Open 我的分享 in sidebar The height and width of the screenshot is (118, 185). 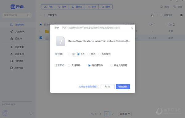(18, 31)
